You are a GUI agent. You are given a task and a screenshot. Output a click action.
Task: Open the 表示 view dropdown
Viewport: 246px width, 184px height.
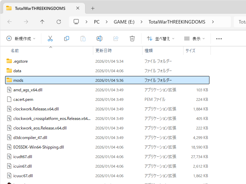(194, 39)
